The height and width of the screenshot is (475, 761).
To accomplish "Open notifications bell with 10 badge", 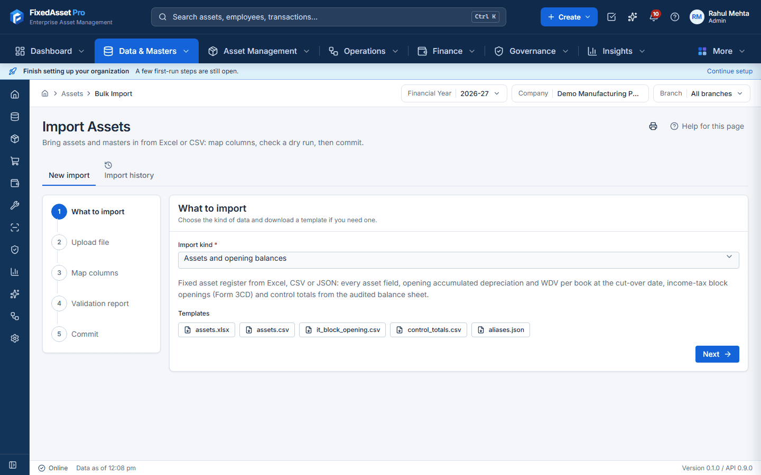I will tap(654, 17).
